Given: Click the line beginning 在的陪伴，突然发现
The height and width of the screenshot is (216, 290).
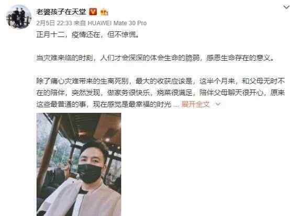Looking at the screenshot, I should coord(160,93).
